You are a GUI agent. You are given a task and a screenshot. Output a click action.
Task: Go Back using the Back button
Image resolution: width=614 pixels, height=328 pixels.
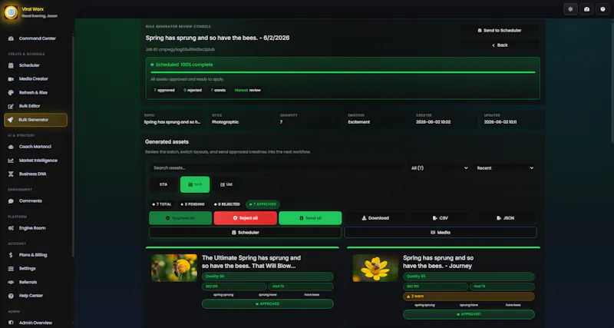click(x=500, y=45)
